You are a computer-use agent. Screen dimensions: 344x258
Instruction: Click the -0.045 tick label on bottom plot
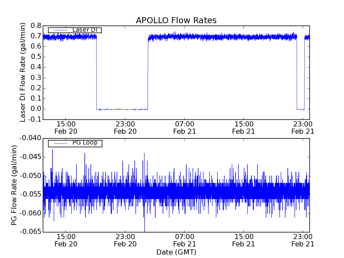[x=31, y=157]
